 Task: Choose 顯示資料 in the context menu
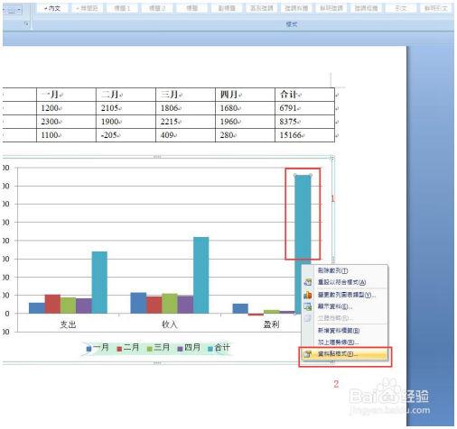(345, 306)
